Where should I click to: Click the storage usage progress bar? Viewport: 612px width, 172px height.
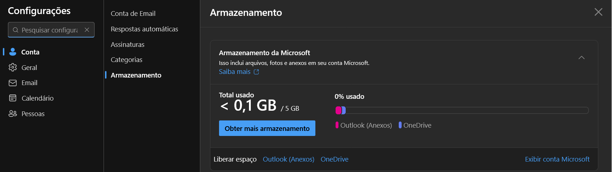(x=462, y=110)
